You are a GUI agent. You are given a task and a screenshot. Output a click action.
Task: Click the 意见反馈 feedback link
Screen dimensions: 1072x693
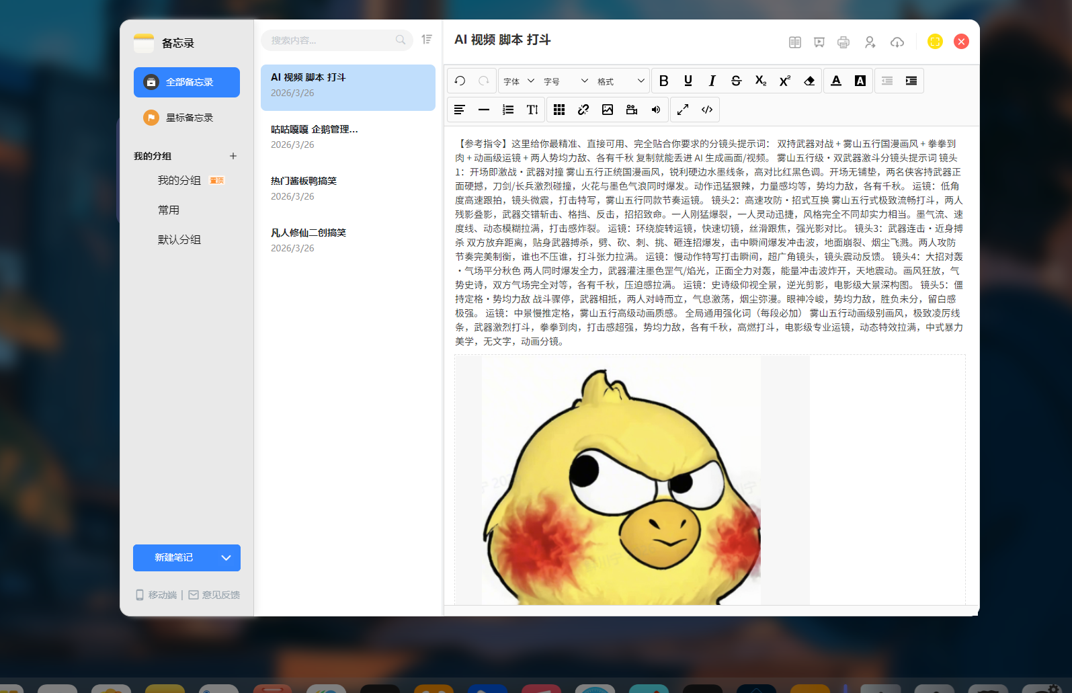coord(214,595)
